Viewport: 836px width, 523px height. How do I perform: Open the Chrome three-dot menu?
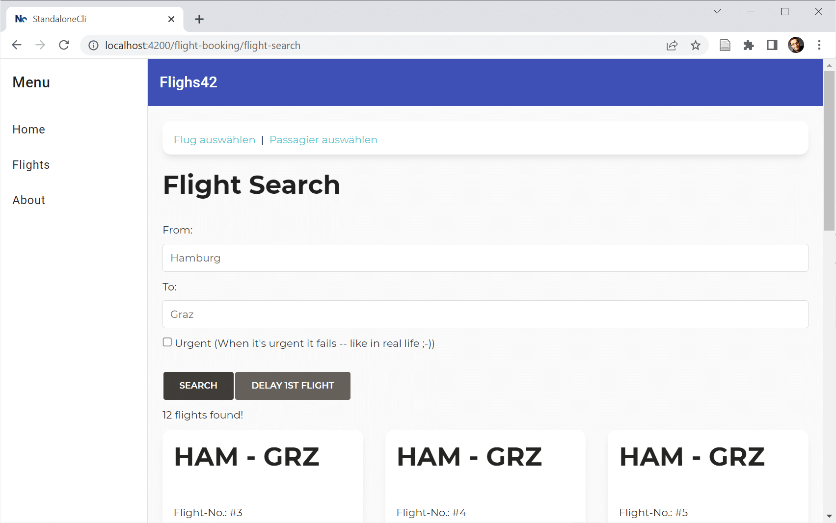pyautogui.click(x=819, y=45)
